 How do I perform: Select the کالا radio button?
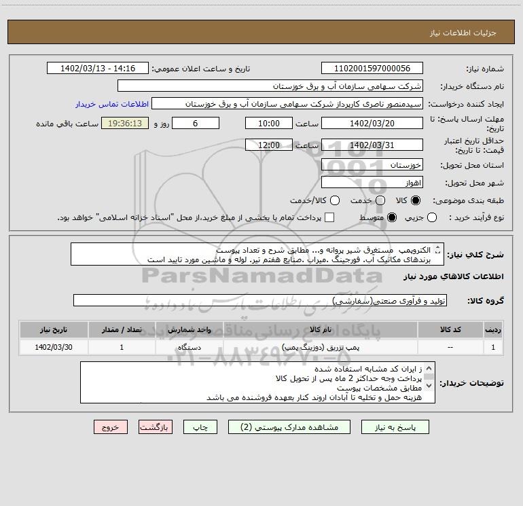coord(416,200)
